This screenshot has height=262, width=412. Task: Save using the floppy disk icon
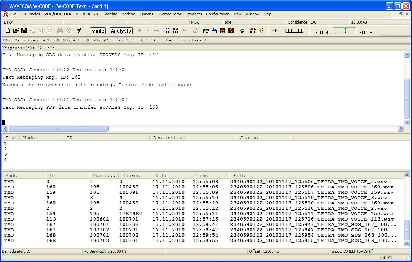pos(24,31)
